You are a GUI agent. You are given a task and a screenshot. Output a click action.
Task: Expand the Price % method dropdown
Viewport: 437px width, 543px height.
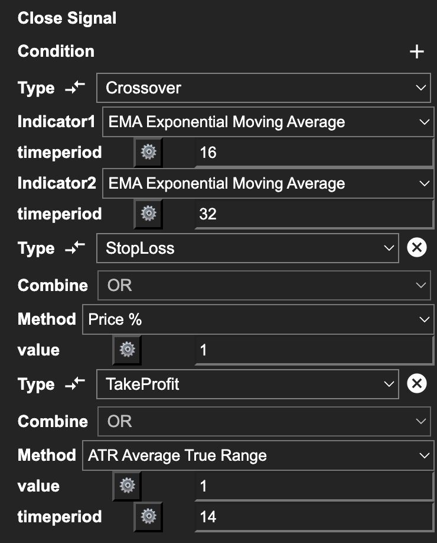point(258,319)
